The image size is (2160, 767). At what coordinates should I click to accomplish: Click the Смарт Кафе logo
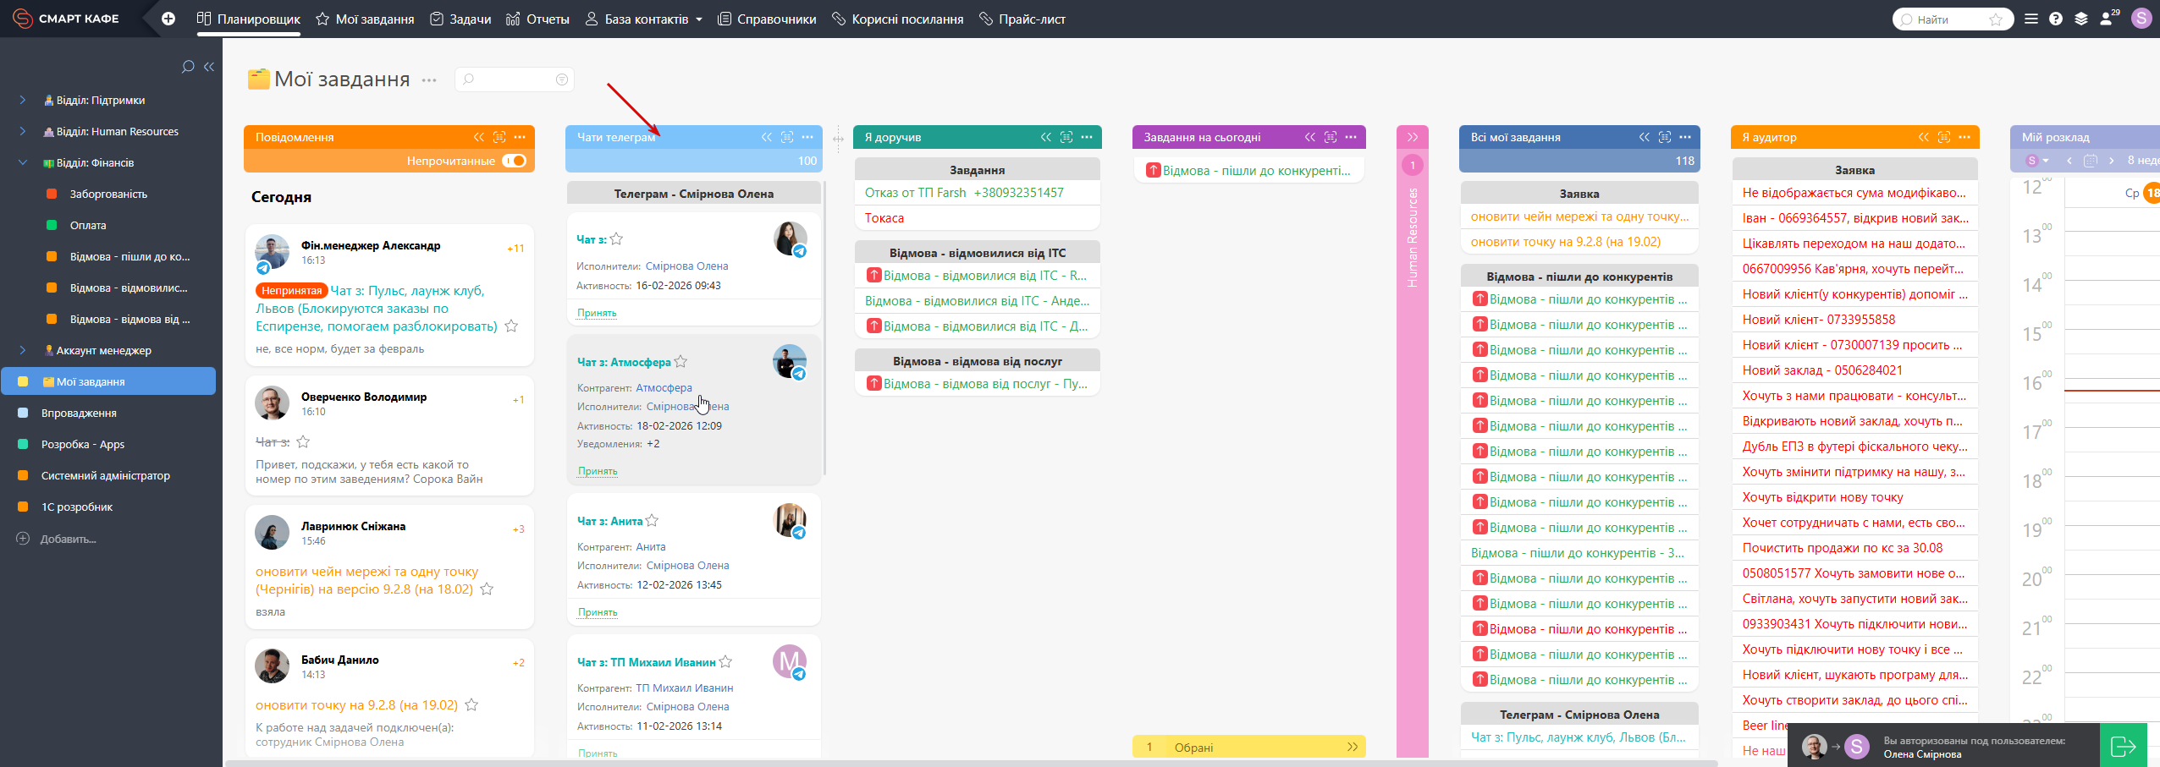tap(66, 19)
